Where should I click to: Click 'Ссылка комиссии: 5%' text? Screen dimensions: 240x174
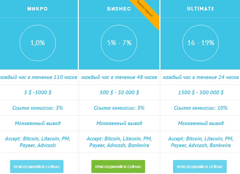pos(119,108)
